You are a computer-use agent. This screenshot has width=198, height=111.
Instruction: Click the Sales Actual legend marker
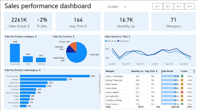click(106, 41)
